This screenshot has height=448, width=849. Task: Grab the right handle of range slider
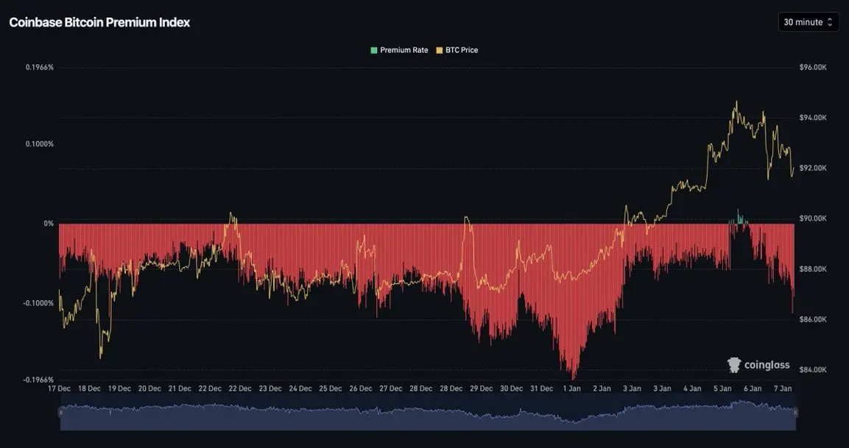point(795,412)
